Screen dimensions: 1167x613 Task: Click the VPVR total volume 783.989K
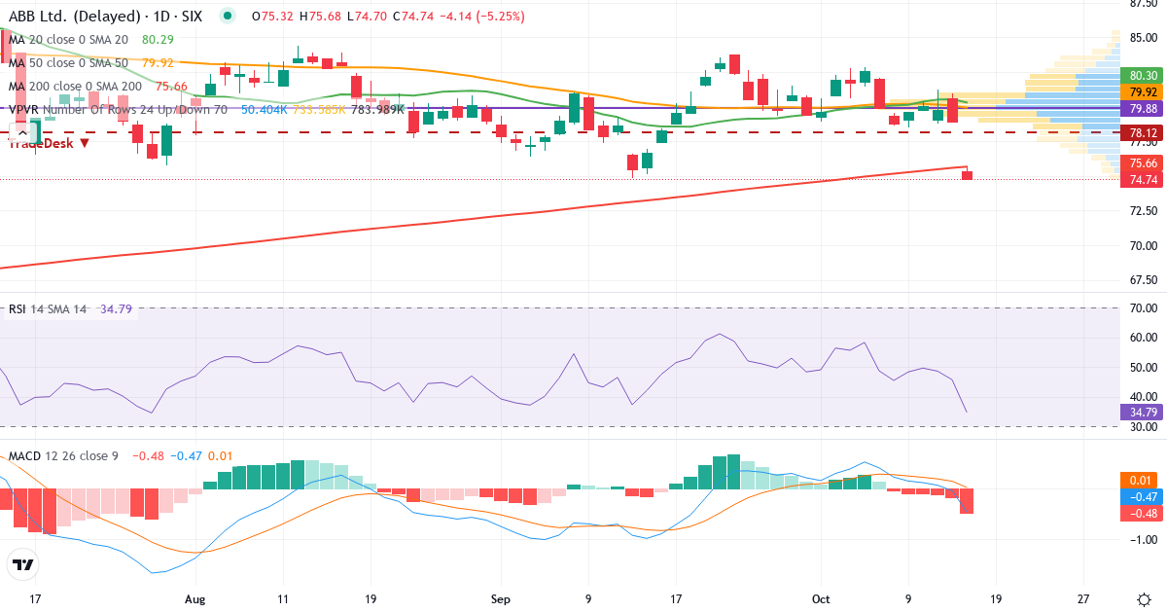(378, 109)
